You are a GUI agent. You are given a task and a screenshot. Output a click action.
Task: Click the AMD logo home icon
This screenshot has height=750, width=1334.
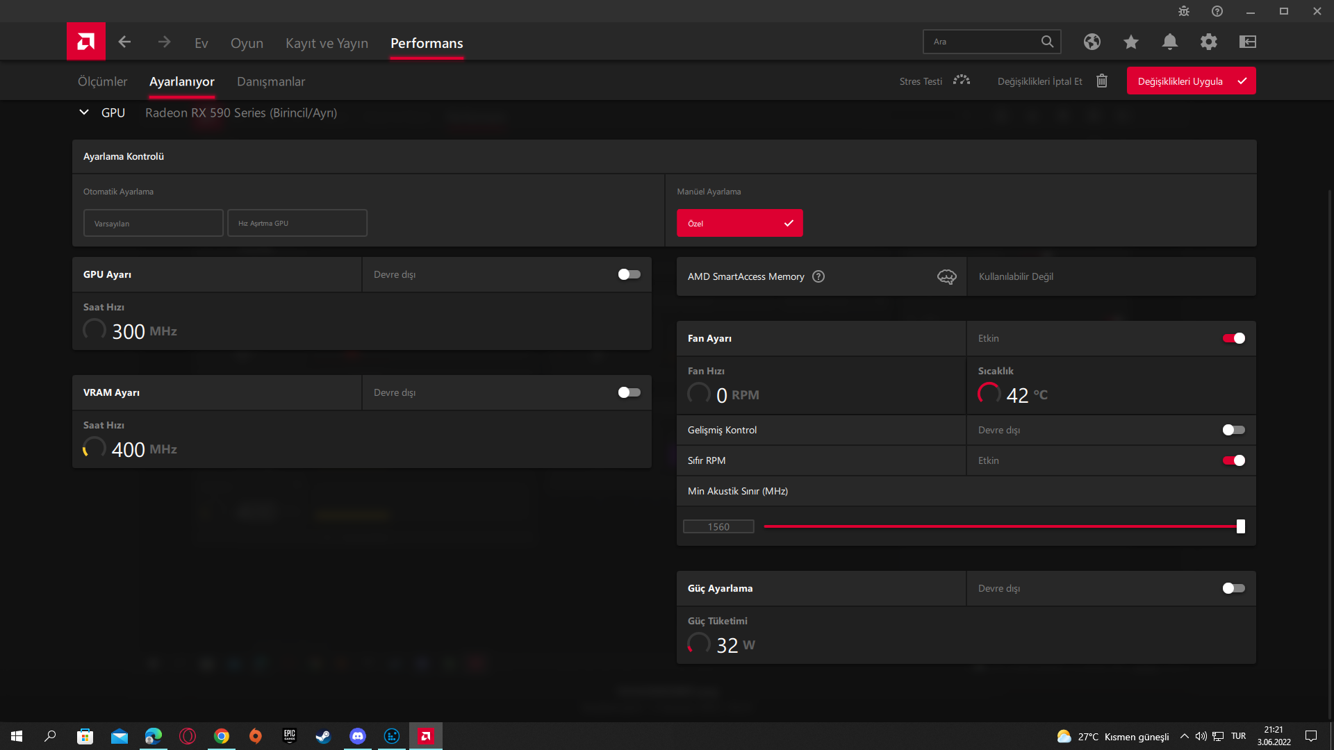[86, 42]
